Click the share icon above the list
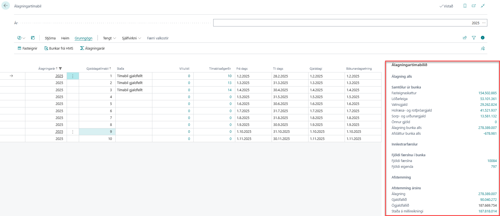Image resolution: width=500 pixels, height=216 pixels. coord(465,38)
